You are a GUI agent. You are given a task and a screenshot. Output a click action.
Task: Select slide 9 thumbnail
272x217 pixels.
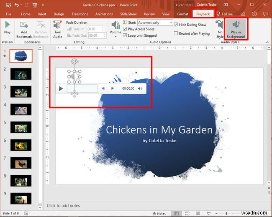click(x=21, y=199)
